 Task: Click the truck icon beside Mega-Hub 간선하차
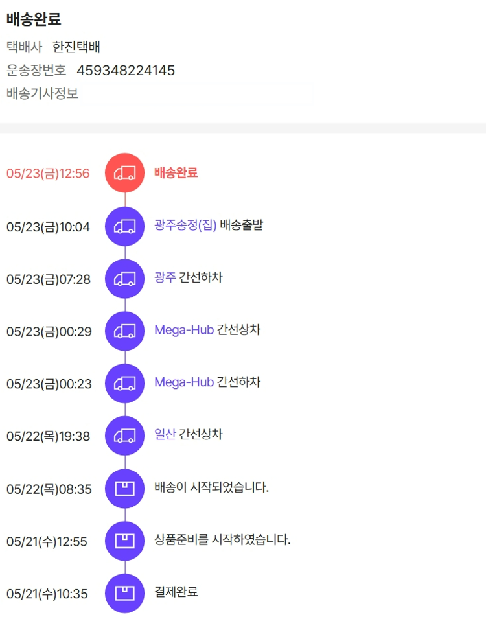coord(124,384)
